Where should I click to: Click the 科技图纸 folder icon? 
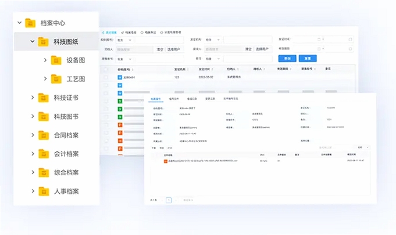(43, 42)
